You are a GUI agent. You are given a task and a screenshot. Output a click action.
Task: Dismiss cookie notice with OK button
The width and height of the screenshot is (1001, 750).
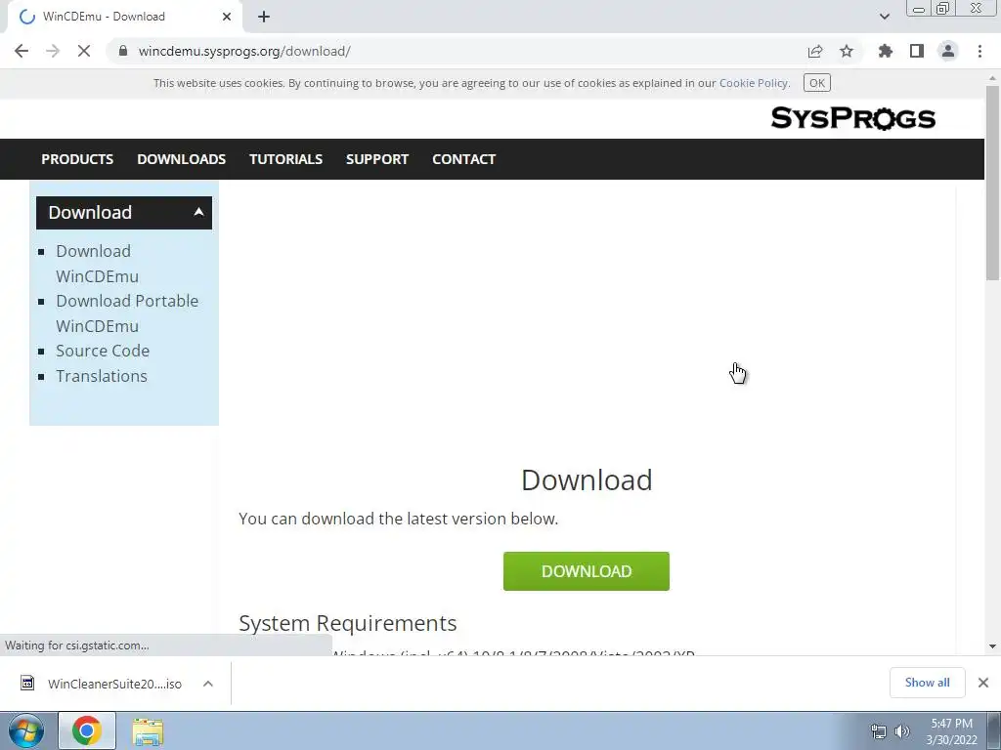pyautogui.click(x=816, y=83)
